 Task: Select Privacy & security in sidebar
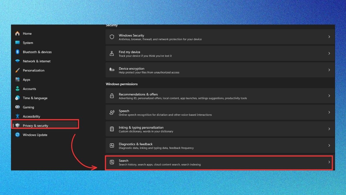pos(45,125)
